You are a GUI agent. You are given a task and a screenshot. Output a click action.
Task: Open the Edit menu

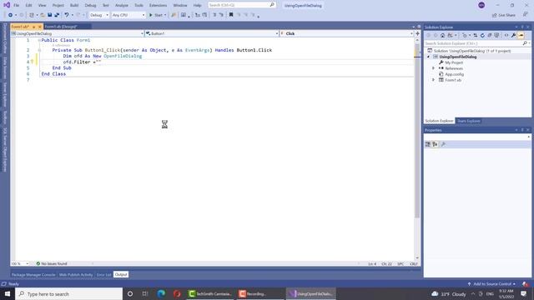click(28, 6)
